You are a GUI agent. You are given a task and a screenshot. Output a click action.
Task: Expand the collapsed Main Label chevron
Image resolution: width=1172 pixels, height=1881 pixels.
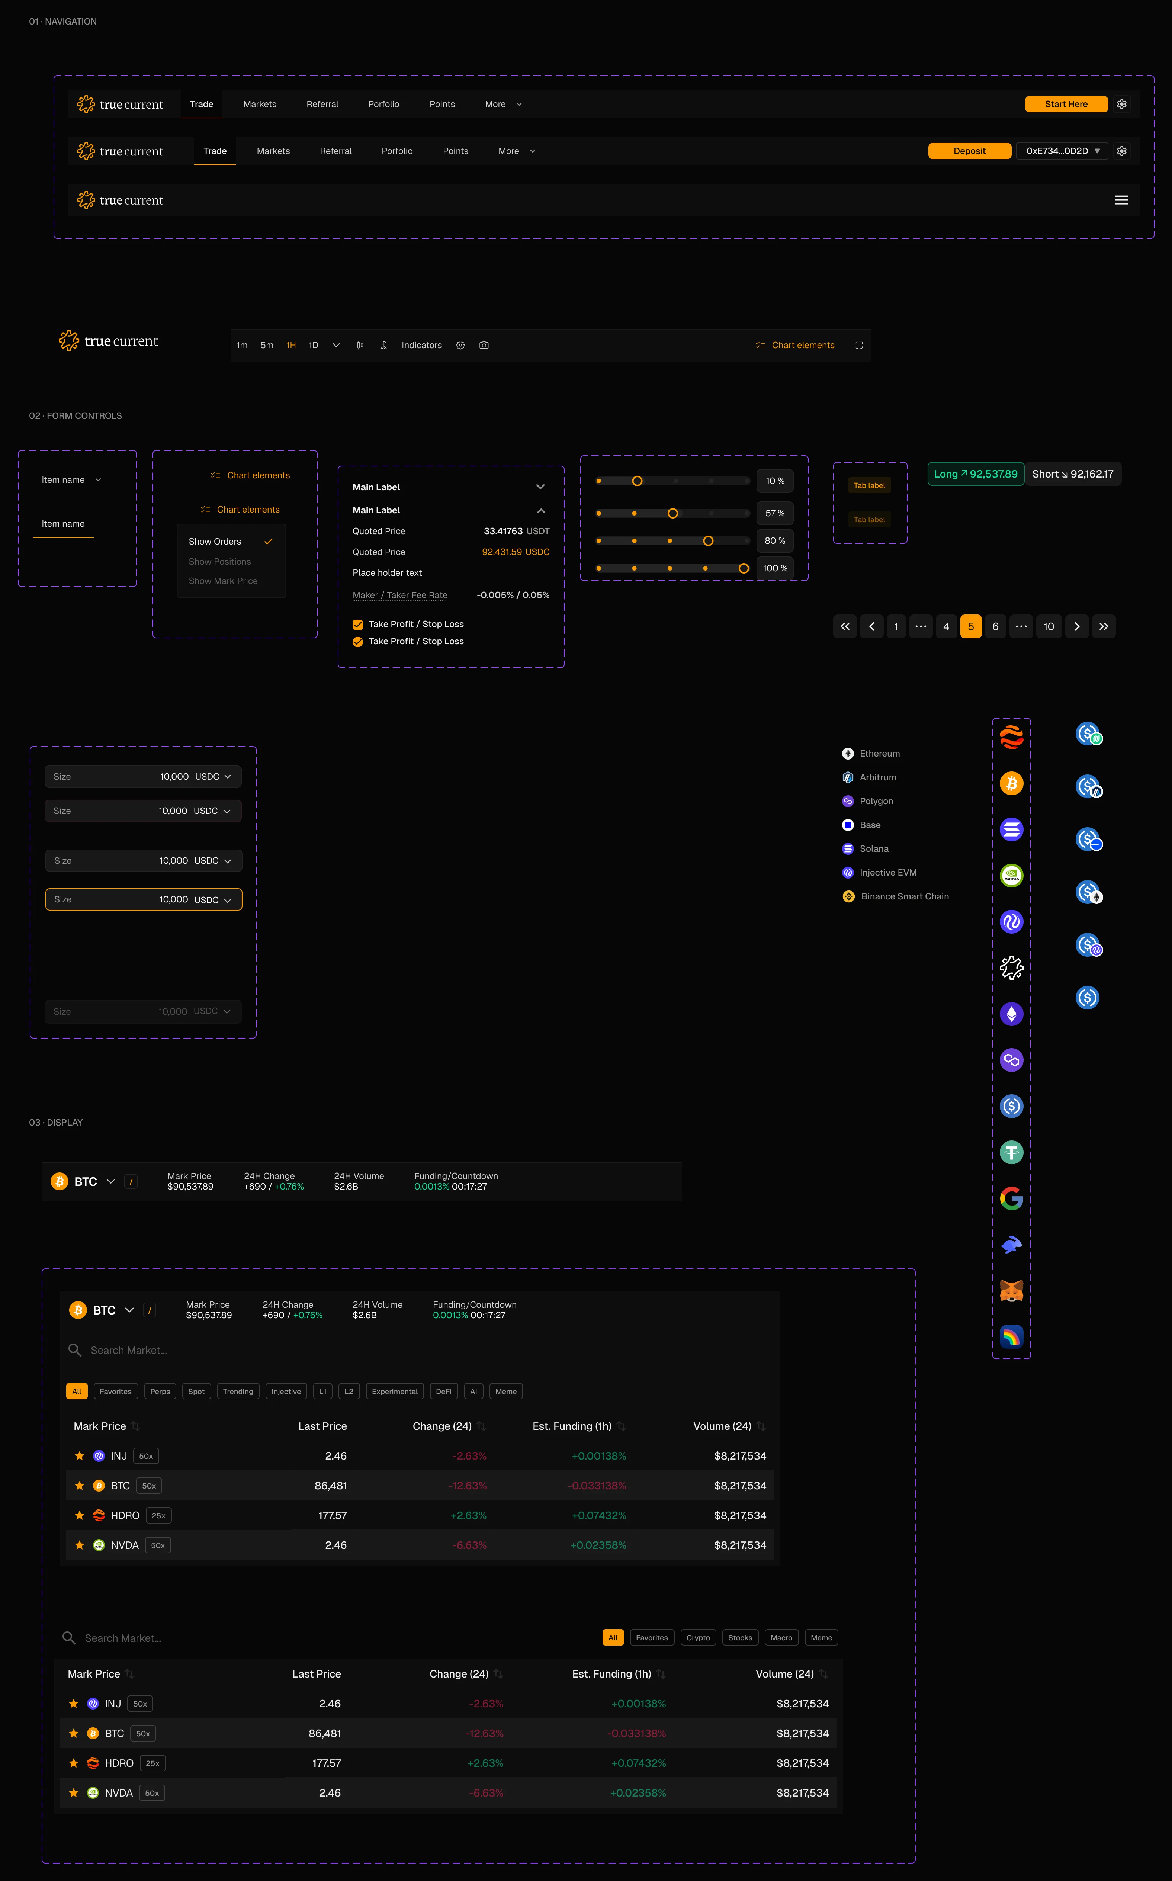point(540,487)
